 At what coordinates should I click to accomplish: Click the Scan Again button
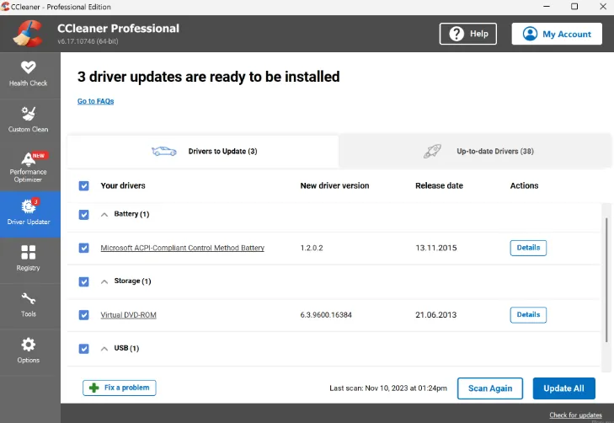tap(490, 388)
